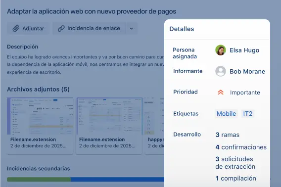
Task: Click the Incidencias secundarias heading
Action: [x=39, y=169]
